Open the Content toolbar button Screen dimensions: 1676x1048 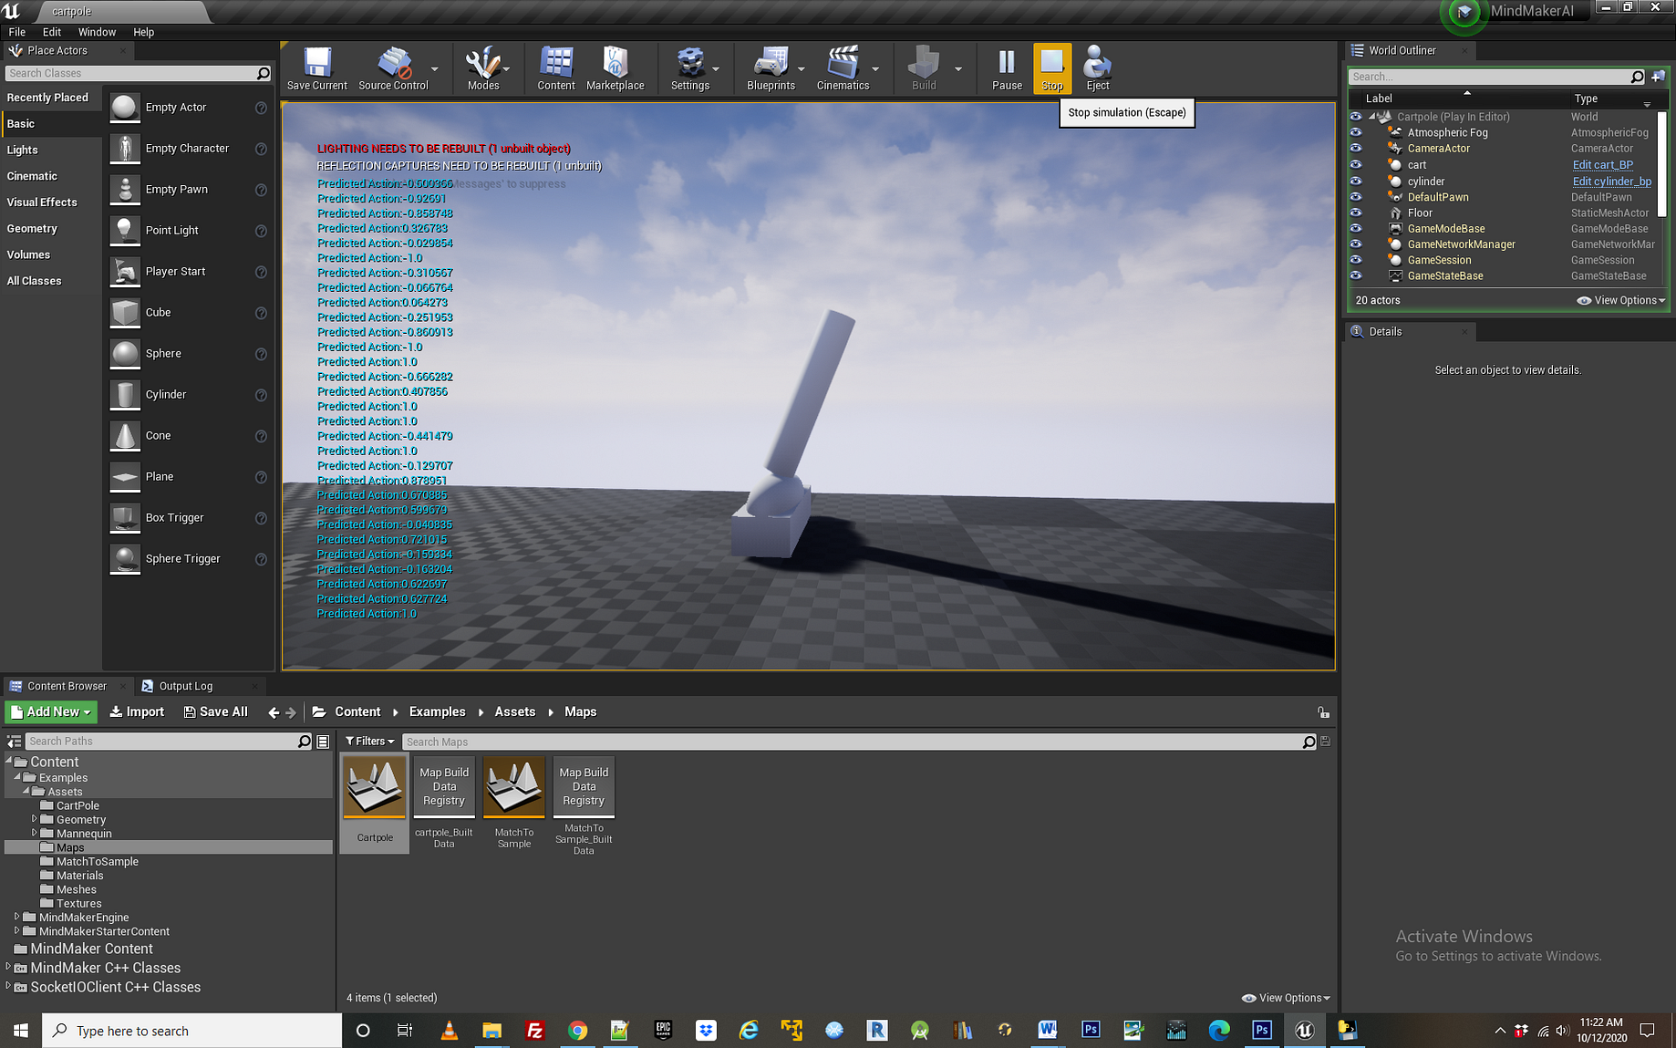[555, 68]
